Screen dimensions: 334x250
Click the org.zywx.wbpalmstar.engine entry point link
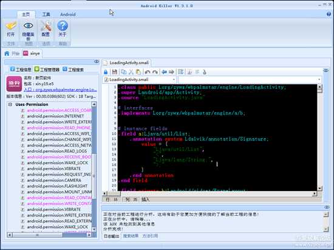click(60, 89)
